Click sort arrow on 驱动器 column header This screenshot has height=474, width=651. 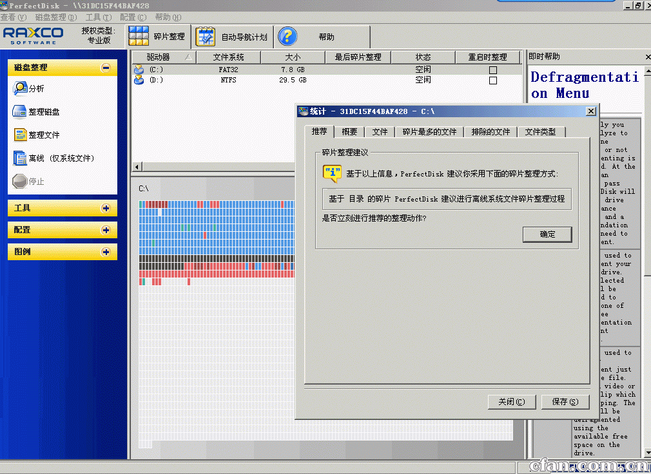point(188,57)
